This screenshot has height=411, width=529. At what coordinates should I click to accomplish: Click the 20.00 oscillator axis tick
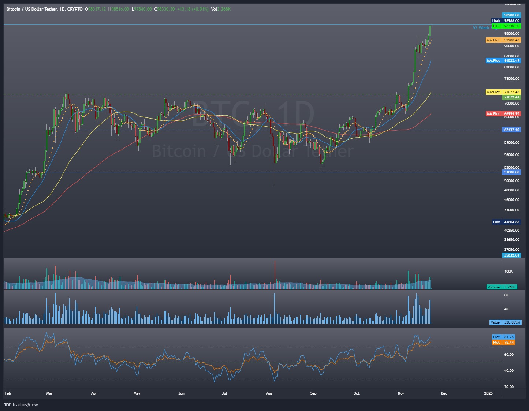509,387
